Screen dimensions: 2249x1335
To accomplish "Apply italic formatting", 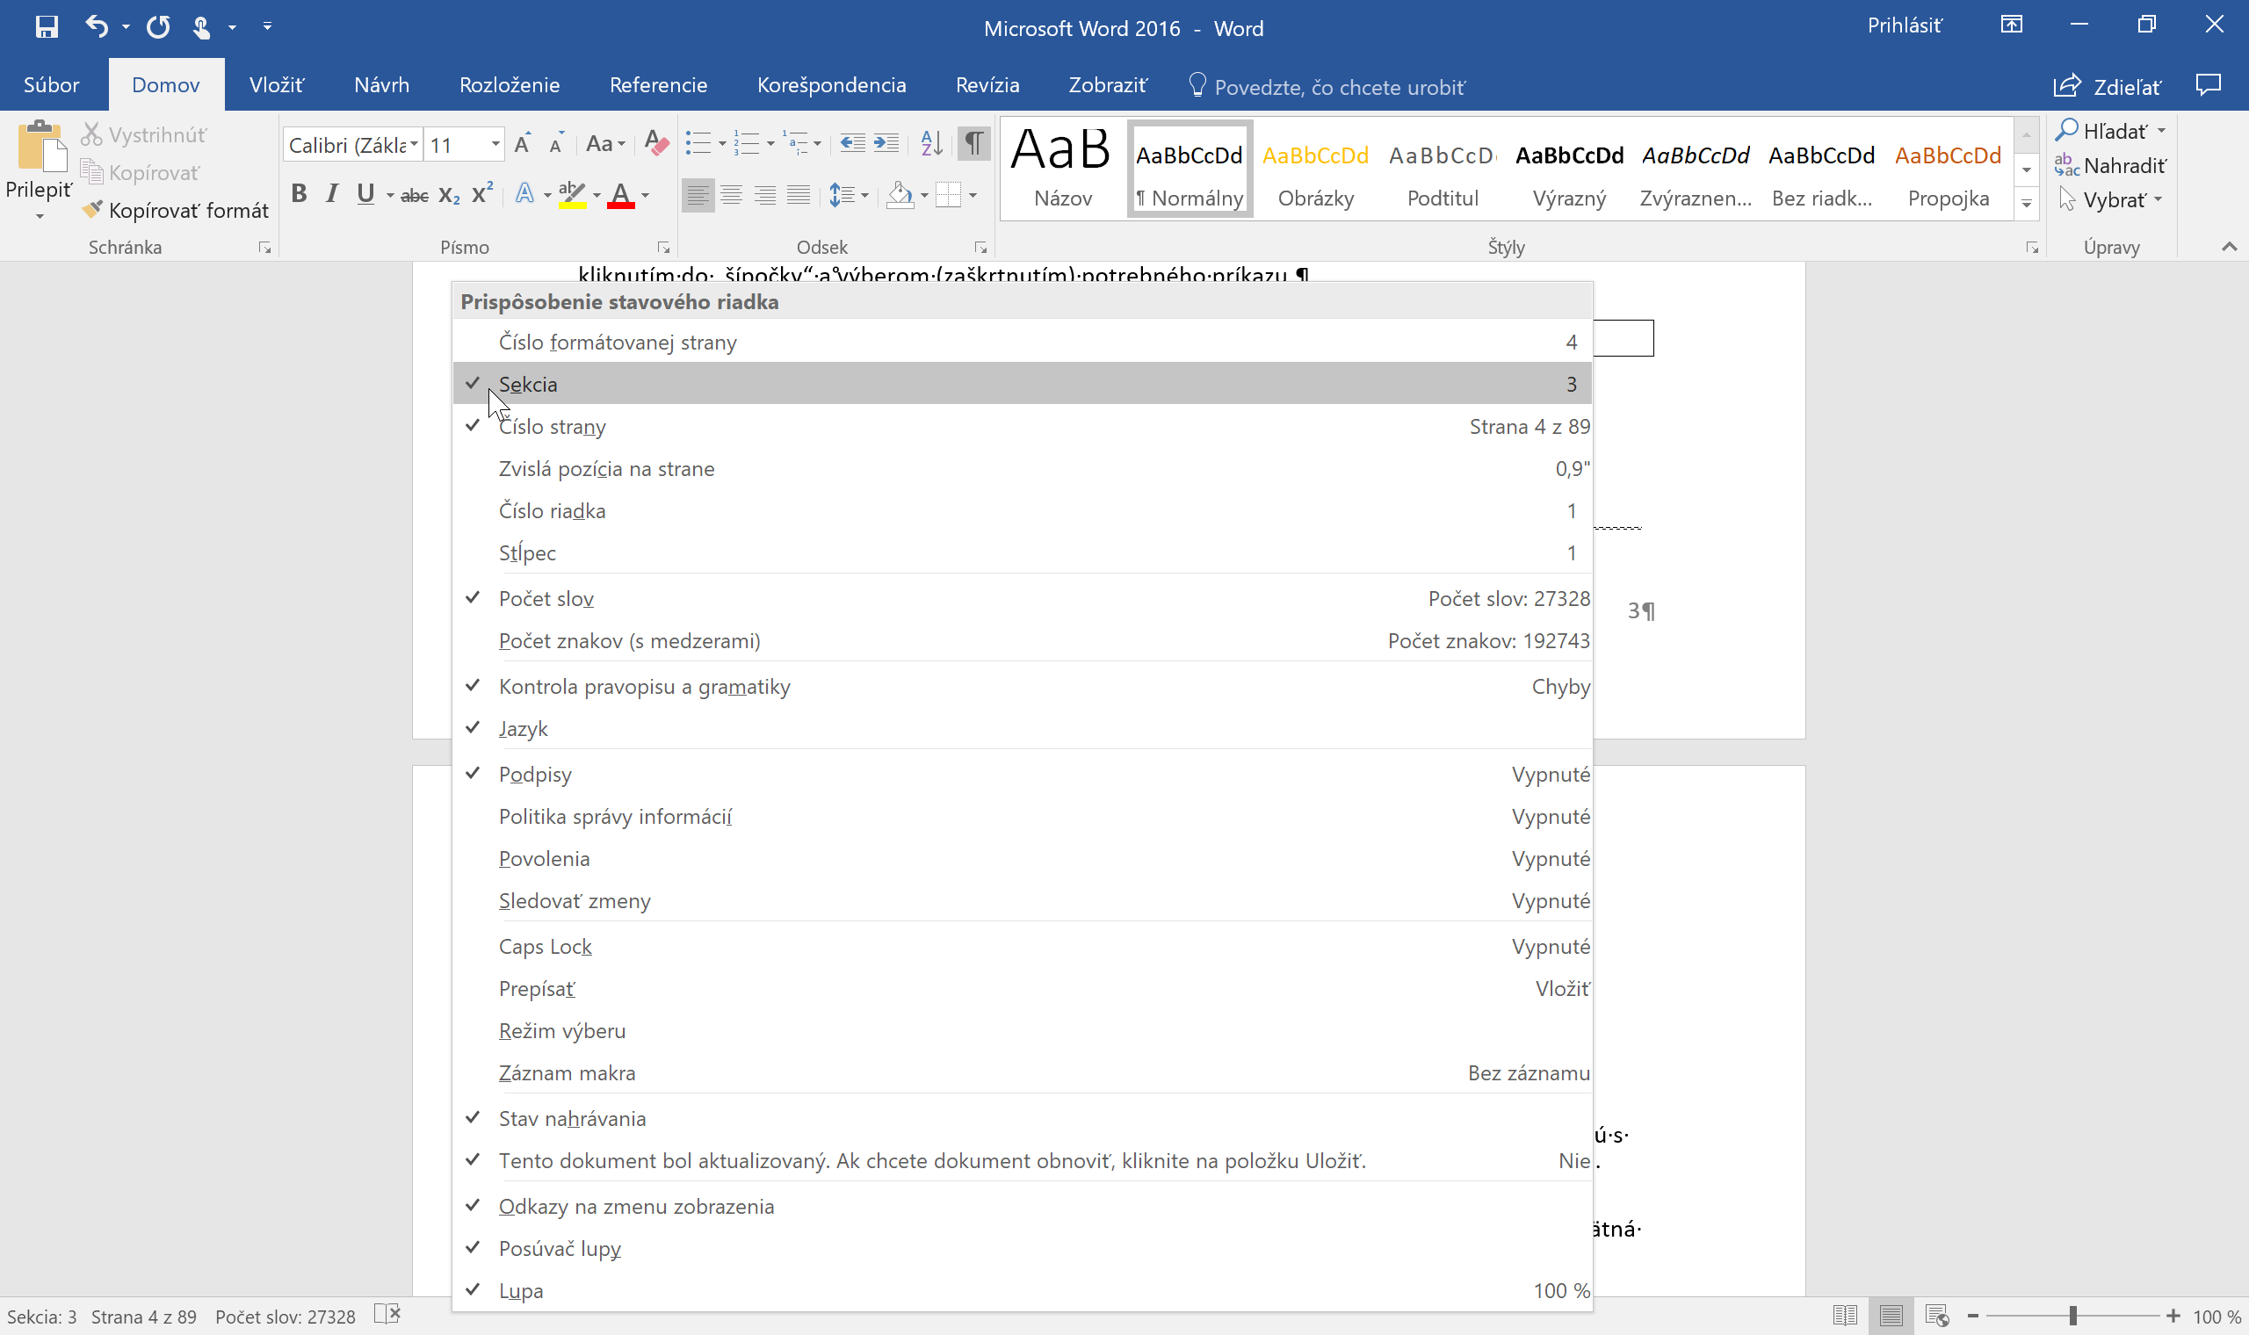I will coord(333,193).
